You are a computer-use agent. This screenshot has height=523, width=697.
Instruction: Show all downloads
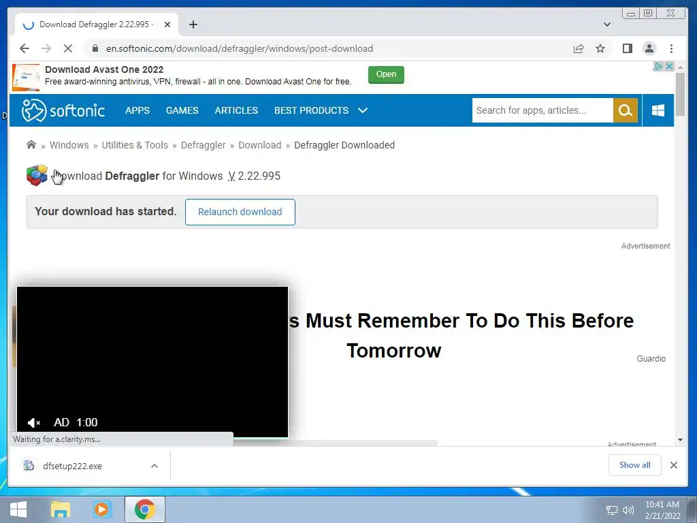pyautogui.click(x=634, y=464)
